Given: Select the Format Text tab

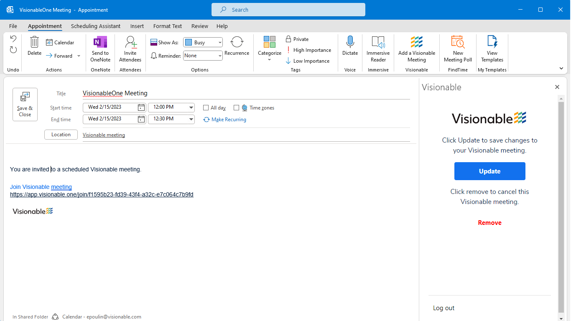Looking at the screenshot, I should click(x=168, y=26).
